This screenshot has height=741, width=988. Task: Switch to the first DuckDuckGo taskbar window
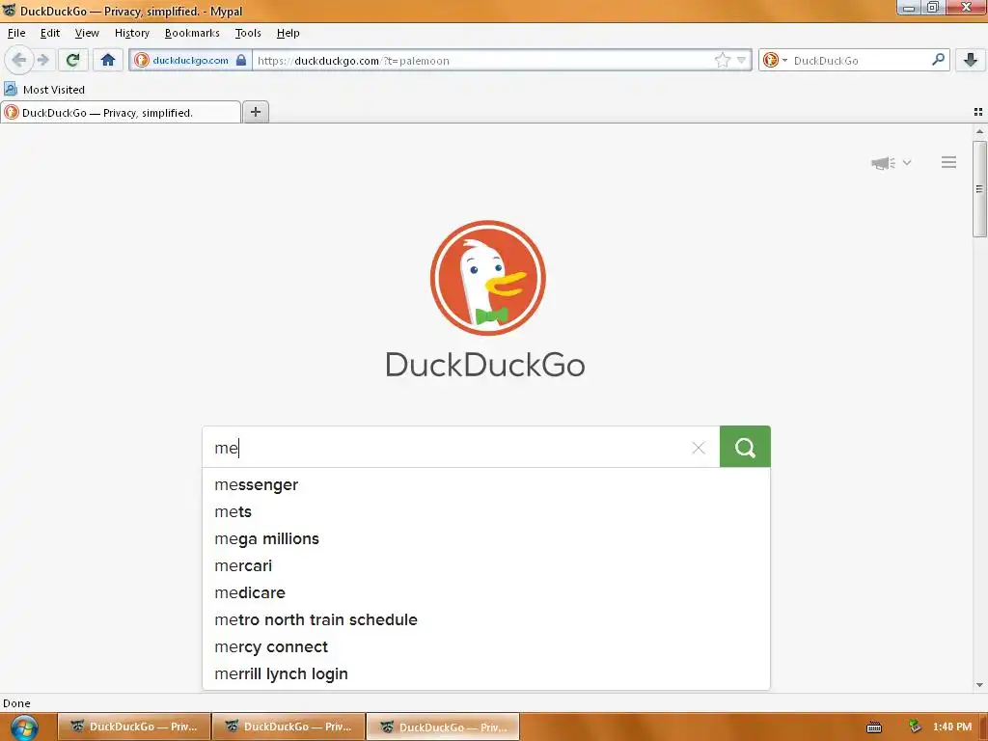[x=133, y=727]
